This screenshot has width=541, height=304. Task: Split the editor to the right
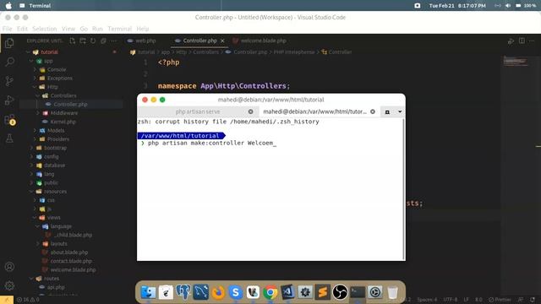522,41
